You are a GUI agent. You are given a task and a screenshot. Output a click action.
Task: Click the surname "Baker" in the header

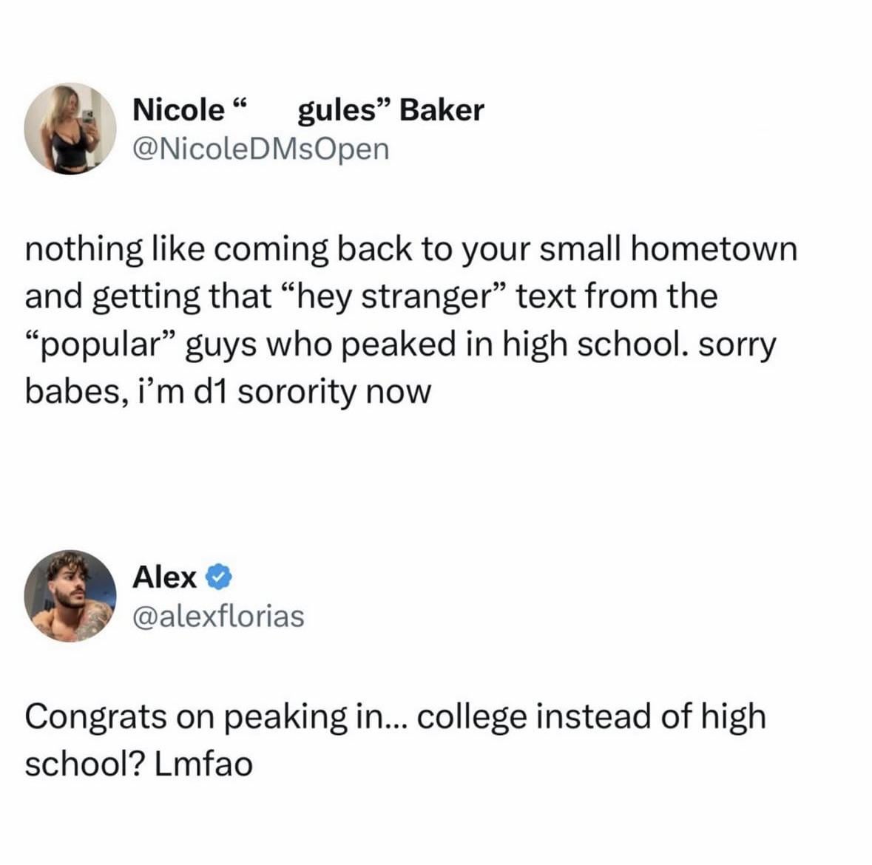tap(442, 110)
